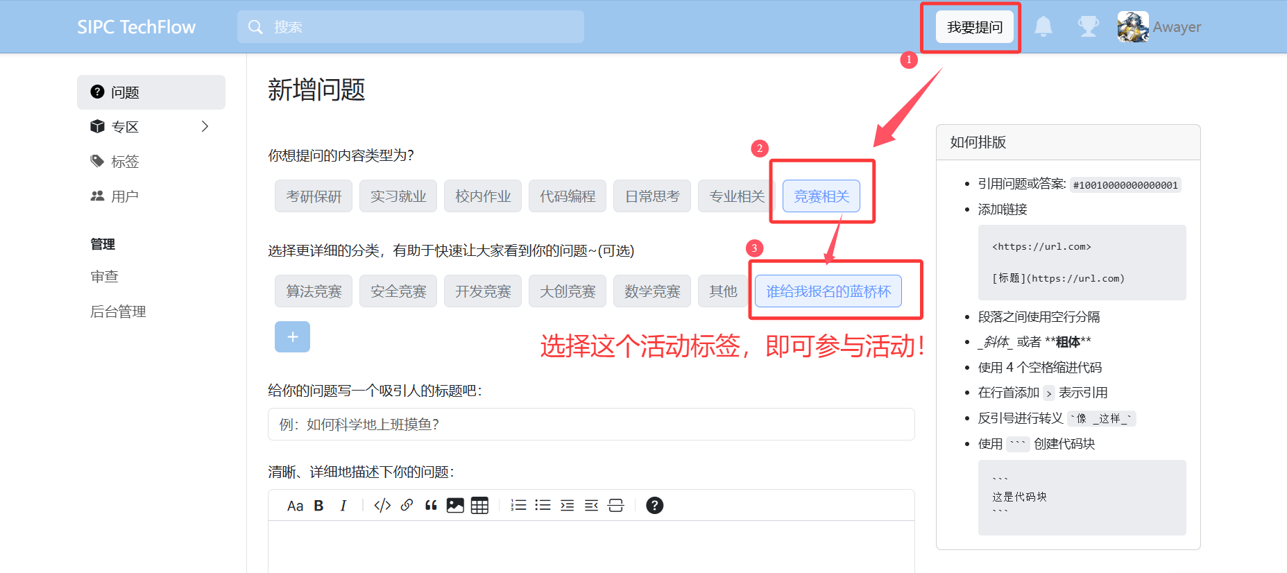Image resolution: width=1287 pixels, height=573 pixels.
Task: Select the 代码编程 content type
Action: tap(568, 196)
